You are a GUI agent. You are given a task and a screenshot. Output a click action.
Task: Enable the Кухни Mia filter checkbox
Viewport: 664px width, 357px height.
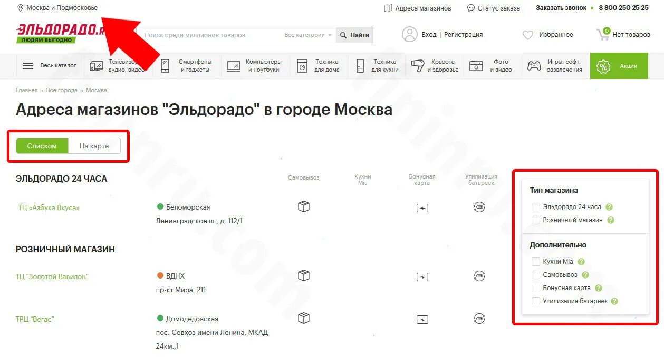pyautogui.click(x=536, y=262)
